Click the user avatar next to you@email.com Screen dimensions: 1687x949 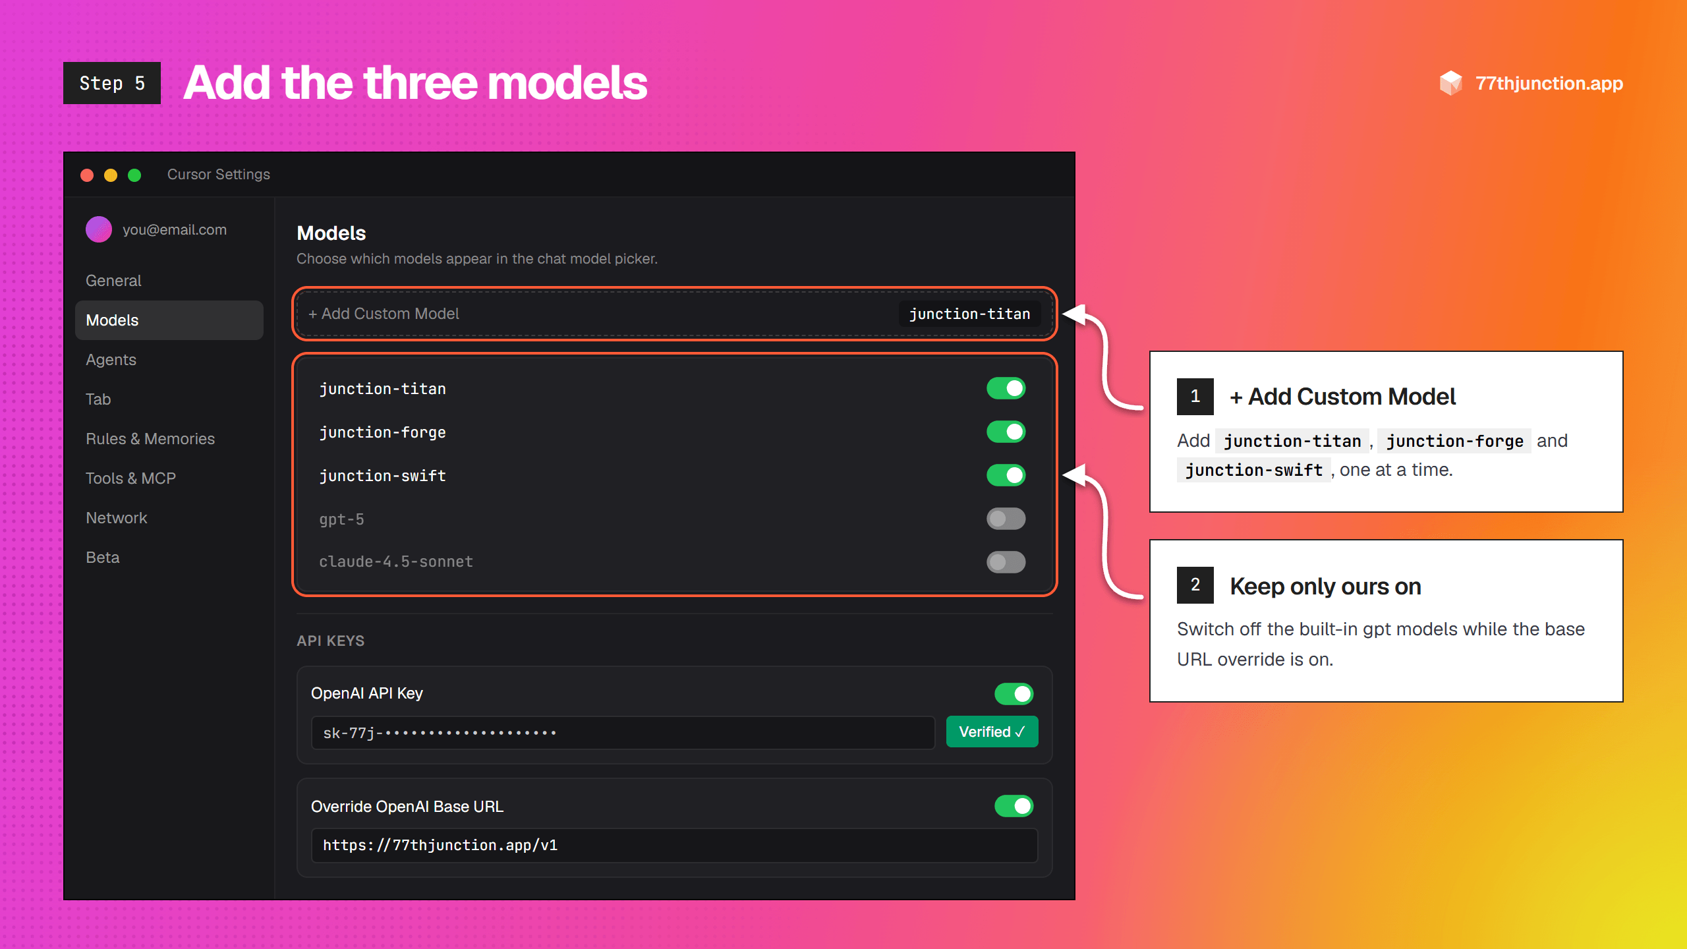tap(99, 229)
